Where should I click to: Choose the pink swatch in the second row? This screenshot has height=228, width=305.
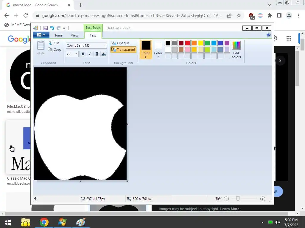(188, 50)
